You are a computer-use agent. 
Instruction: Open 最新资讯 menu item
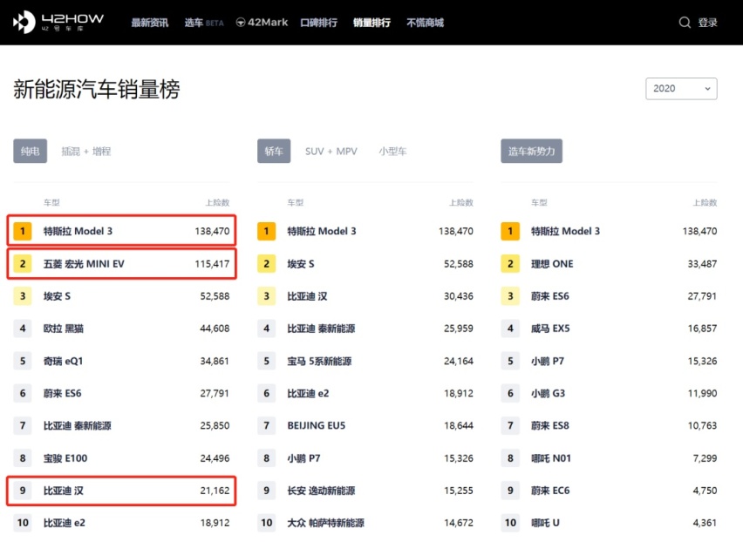point(150,23)
